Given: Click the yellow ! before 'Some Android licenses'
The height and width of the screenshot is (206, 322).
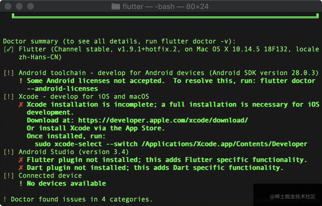Looking at the screenshot, I should coord(21,81).
